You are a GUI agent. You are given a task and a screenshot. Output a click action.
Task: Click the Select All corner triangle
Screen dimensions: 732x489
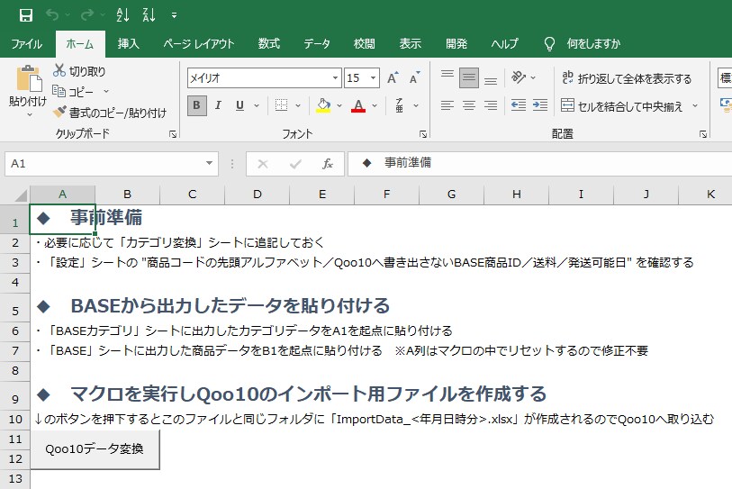point(20,195)
